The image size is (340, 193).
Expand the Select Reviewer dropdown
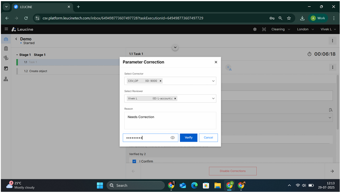tap(213, 99)
